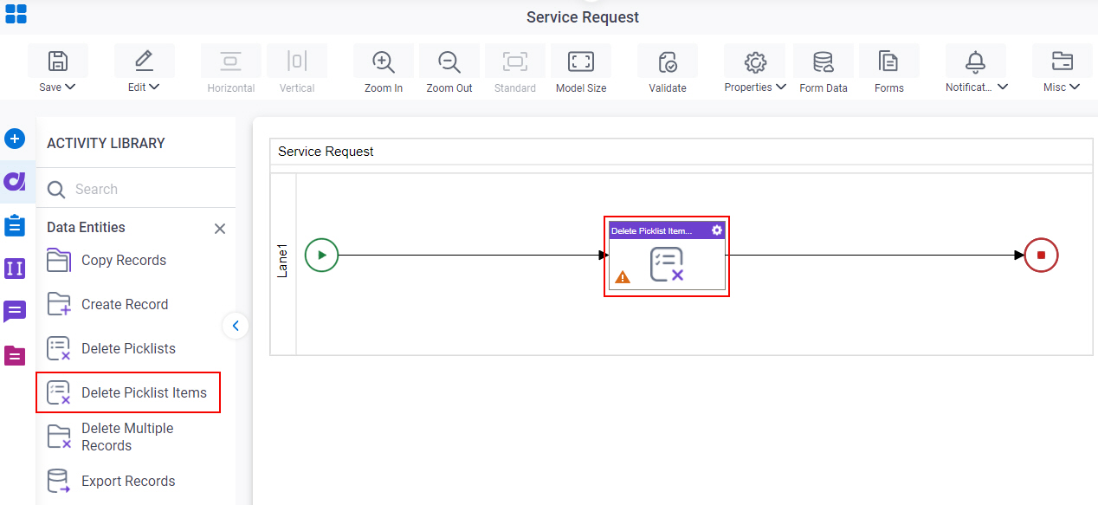
Task: Click the Notifications bell icon
Action: click(976, 62)
